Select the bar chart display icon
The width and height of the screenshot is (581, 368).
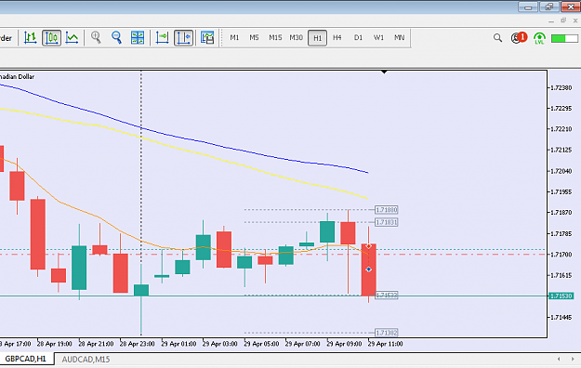[x=31, y=38]
